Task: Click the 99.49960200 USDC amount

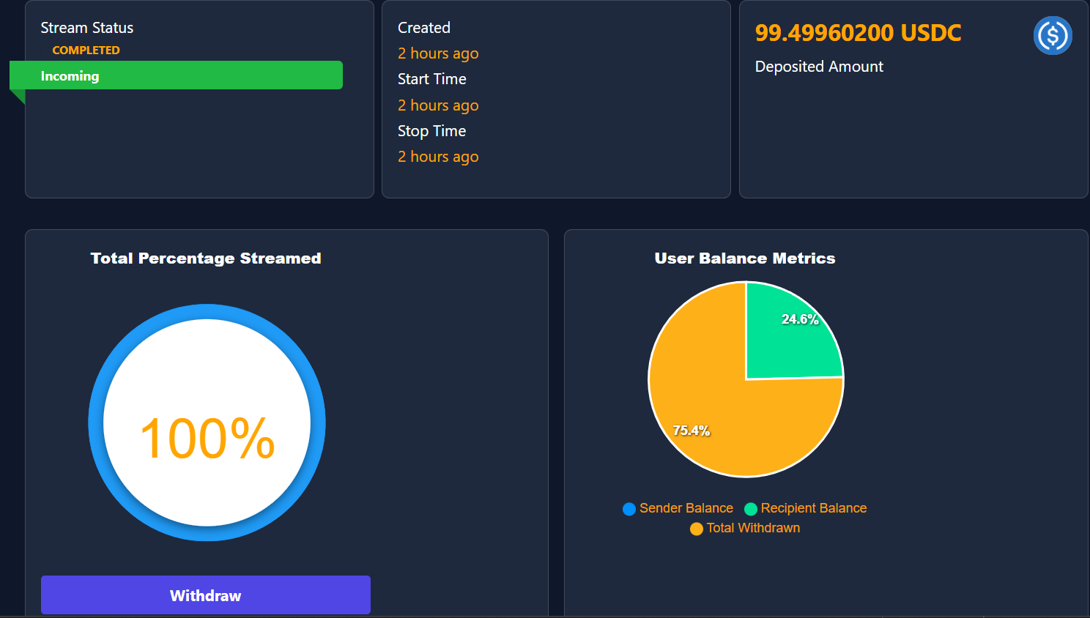Action: tap(858, 33)
